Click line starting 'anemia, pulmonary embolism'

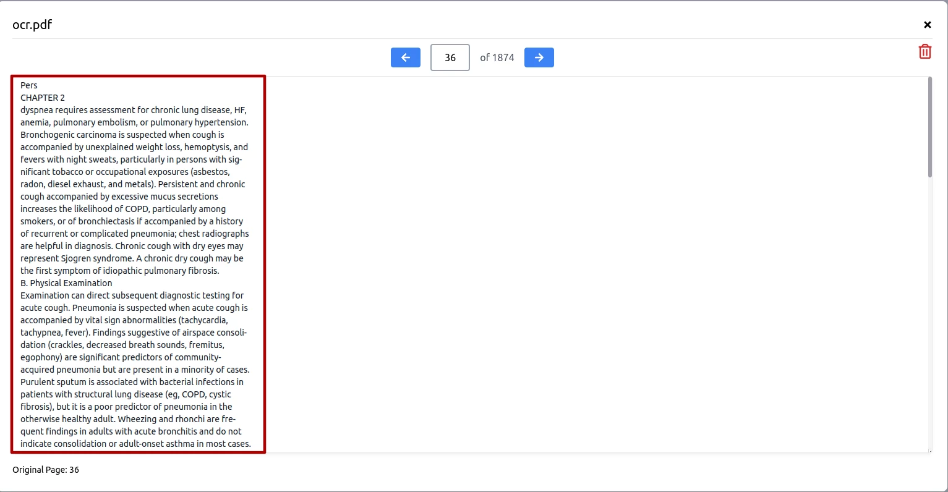[134, 122]
